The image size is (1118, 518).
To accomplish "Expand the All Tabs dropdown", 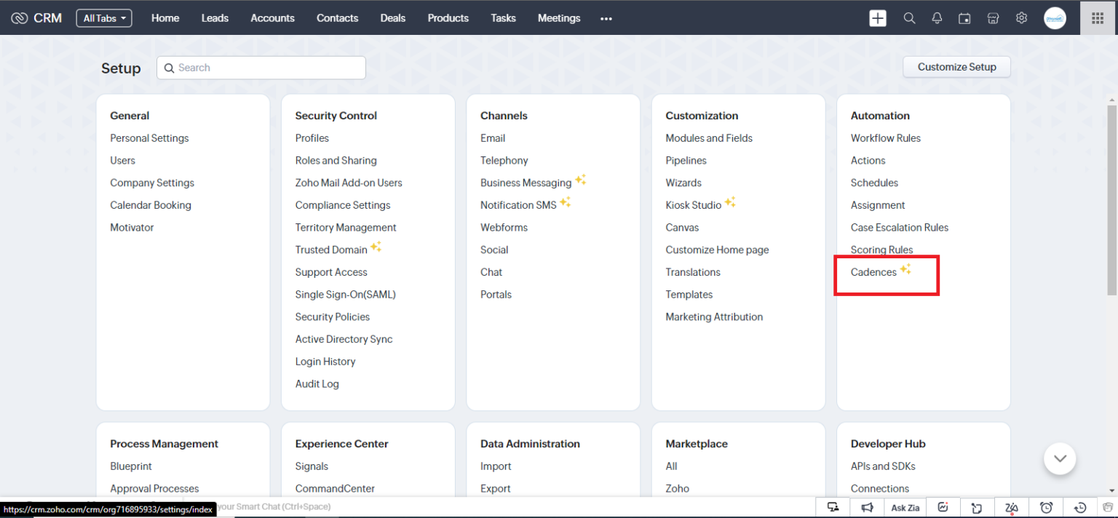I will (x=104, y=18).
